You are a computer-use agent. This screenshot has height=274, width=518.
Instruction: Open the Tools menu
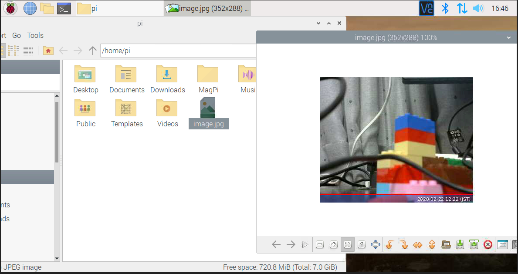pos(35,35)
